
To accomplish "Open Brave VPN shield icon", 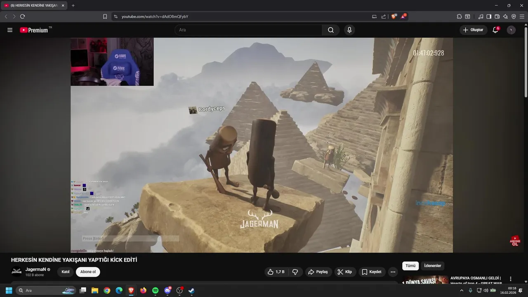I will pyautogui.click(x=514, y=16).
